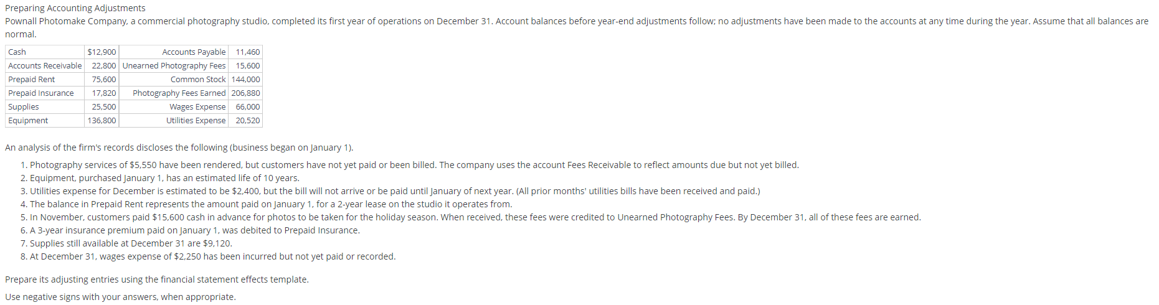Viewport: 1159px width, 305px height.
Task: Click the 'Use negative signs' instruction line
Action: coord(120,297)
